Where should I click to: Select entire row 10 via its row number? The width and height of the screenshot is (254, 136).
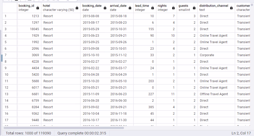pos(10,74)
